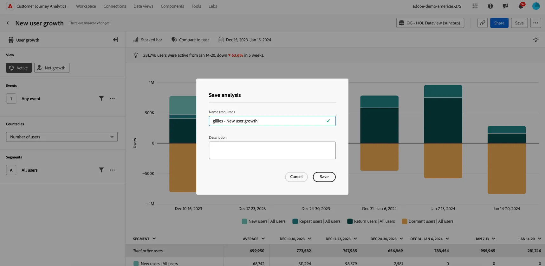545x266 pixels.
Task: Focus the Name (required) input field
Action: [272, 121]
